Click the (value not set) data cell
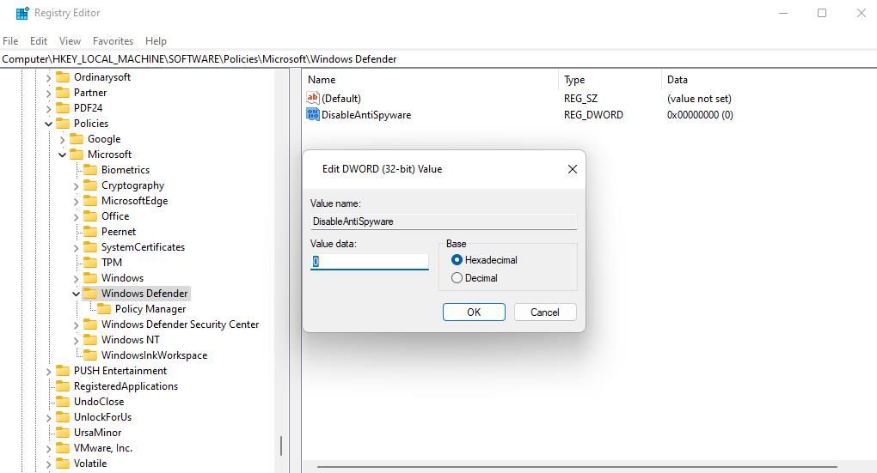Screen dimensions: 877x473 pyautogui.click(x=699, y=98)
